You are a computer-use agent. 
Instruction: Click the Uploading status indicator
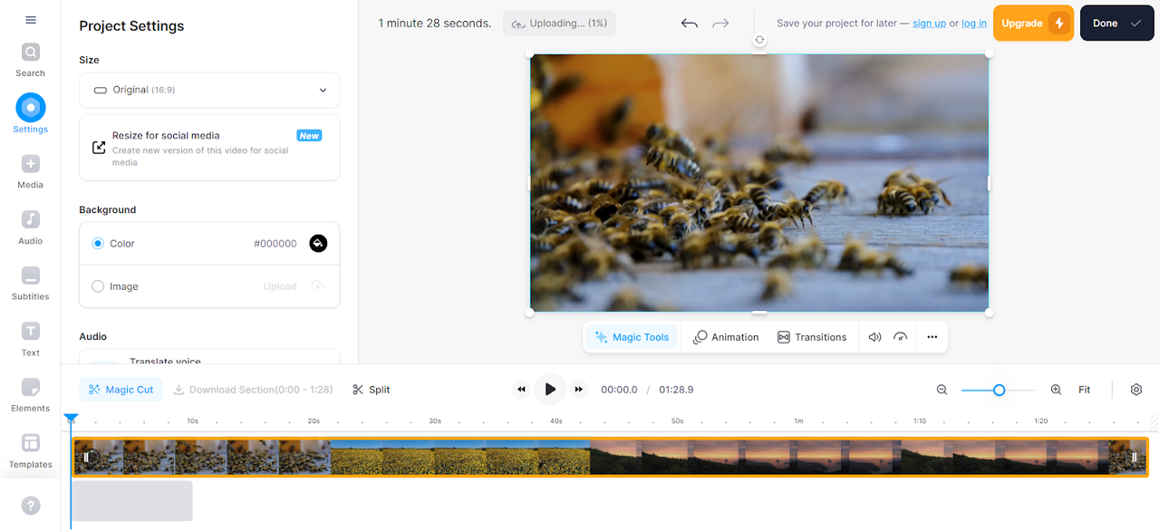click(559, 24)
